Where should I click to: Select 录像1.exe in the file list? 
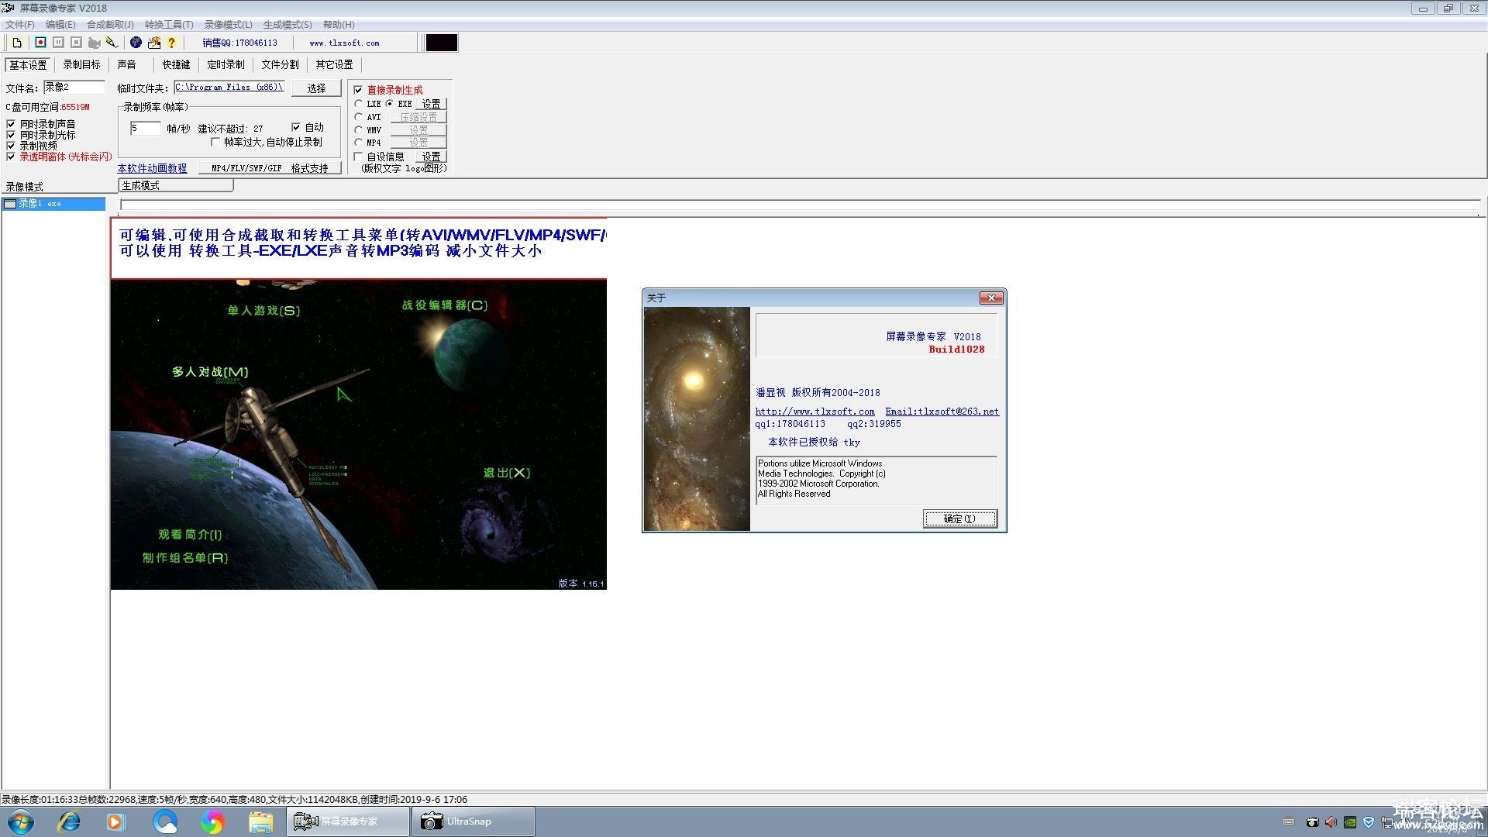click(53, 204)
